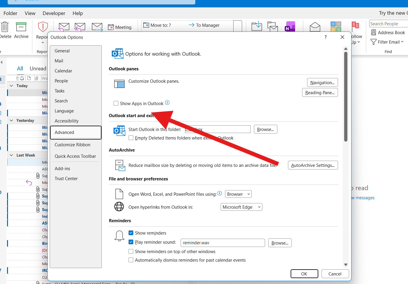Screen dimensions: 408x284
Task: Collapse the Yesterday message group
Action: [11, 120]
